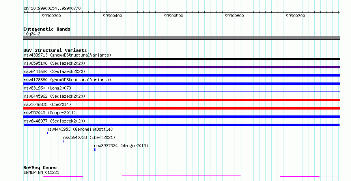Click nsv552045 Cooper2011 label
This screenshot has height=181, width=351.
click(50, 113)
